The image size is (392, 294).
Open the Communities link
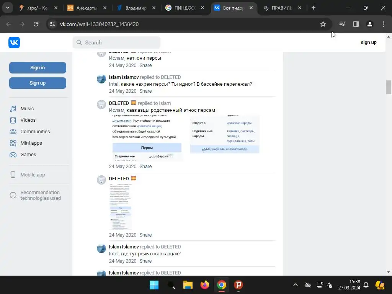[x=35, y=132]
